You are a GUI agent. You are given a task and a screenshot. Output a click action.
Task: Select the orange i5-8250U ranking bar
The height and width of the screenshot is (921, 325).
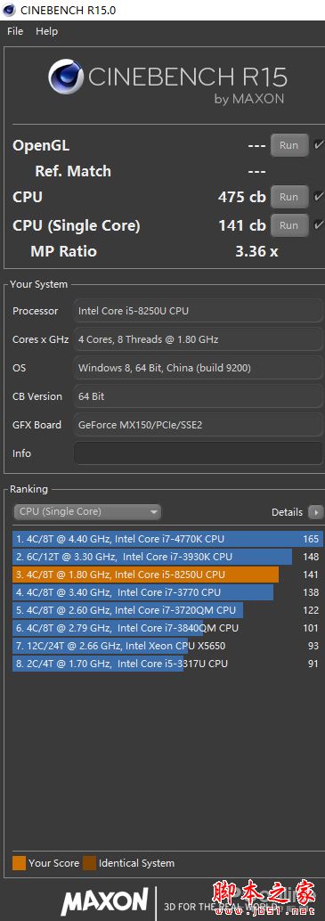click(x=145, y=575)
